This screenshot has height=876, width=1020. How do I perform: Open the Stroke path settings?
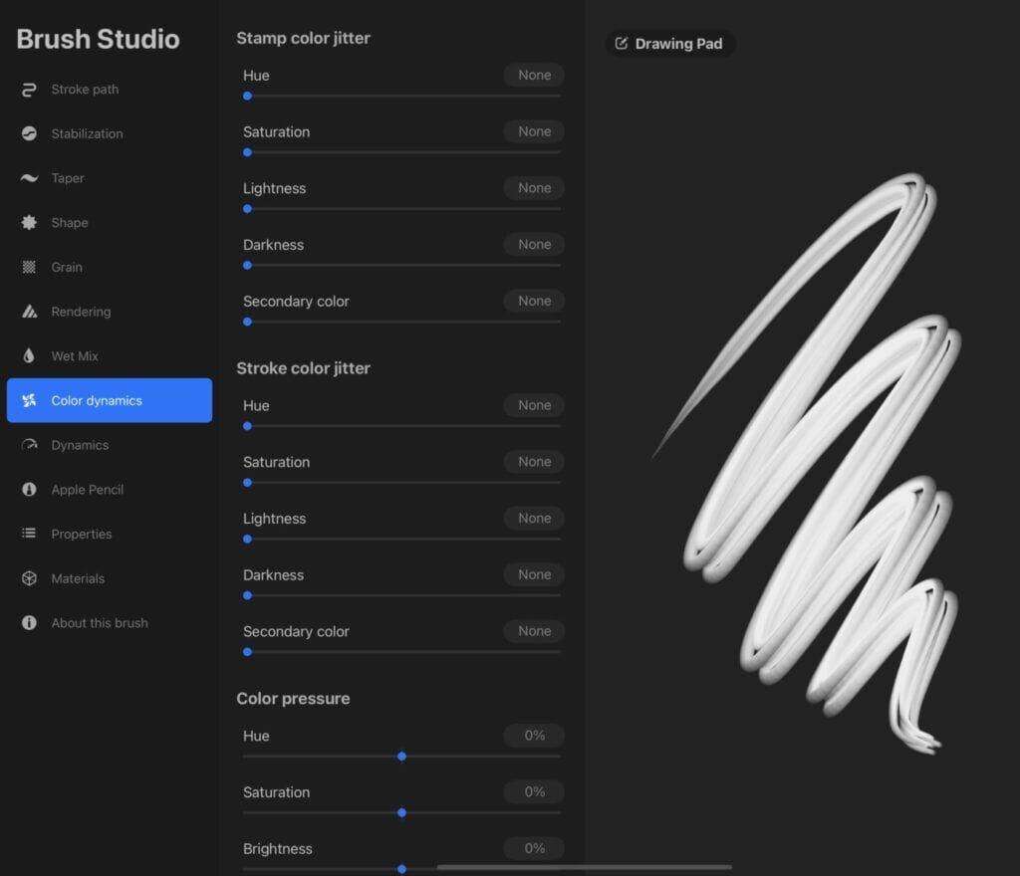(110, 90)
